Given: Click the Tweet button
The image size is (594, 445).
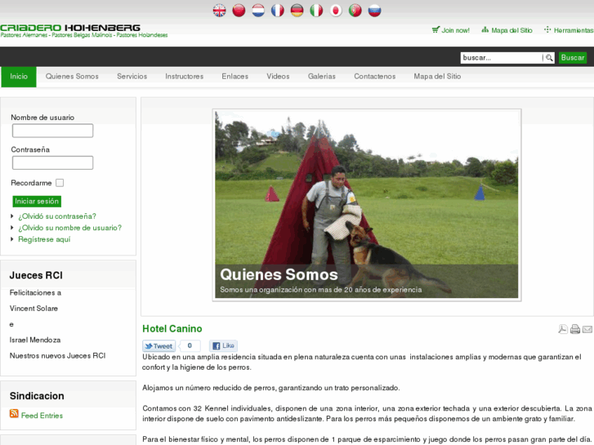Looking at the screenshot, I should pos(159,345).
